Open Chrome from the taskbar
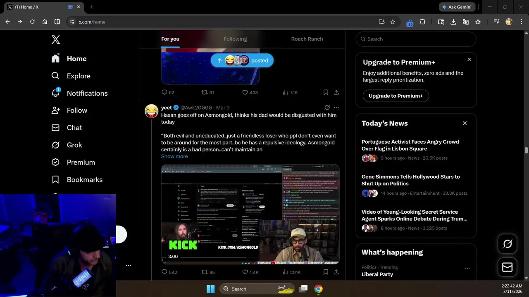 pos(318,289)
